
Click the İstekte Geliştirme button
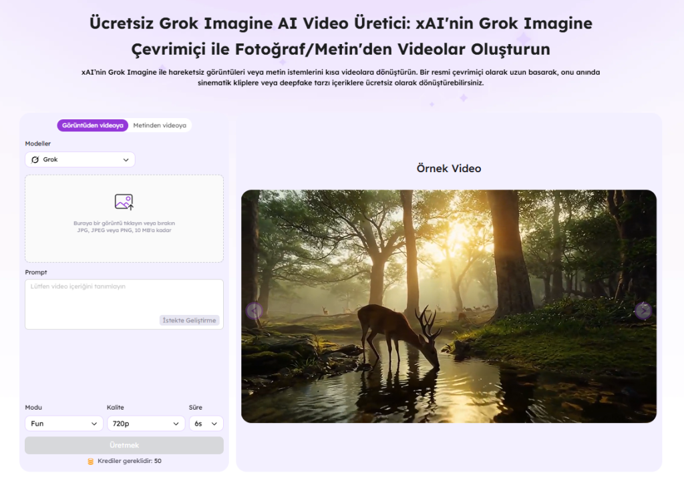pos(190,320)
